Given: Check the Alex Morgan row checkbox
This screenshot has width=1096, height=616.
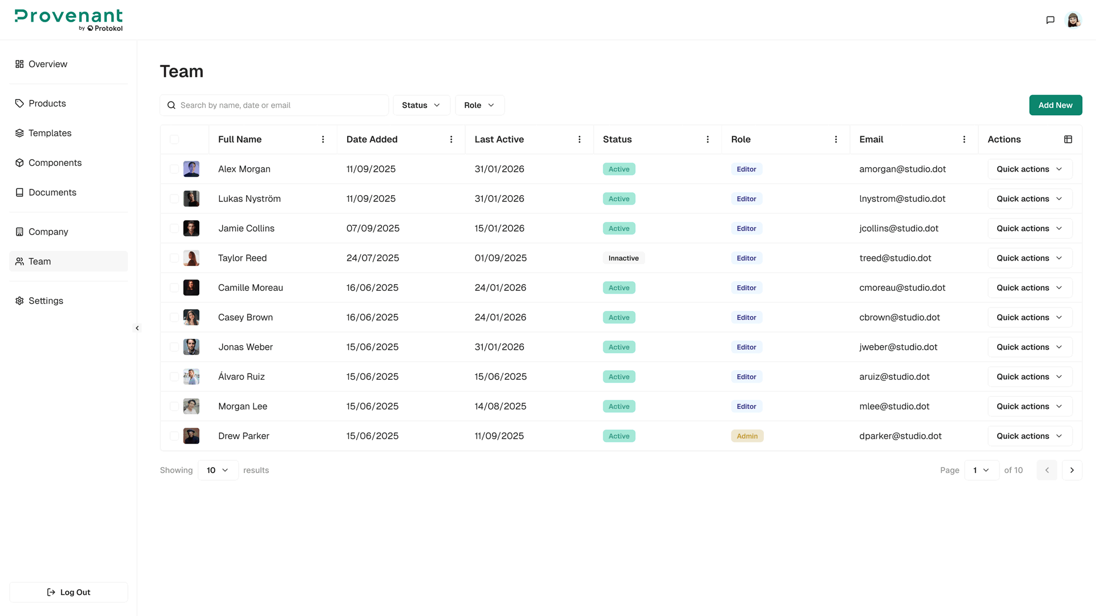Looking at the screenshot, I should click(174, 169).
